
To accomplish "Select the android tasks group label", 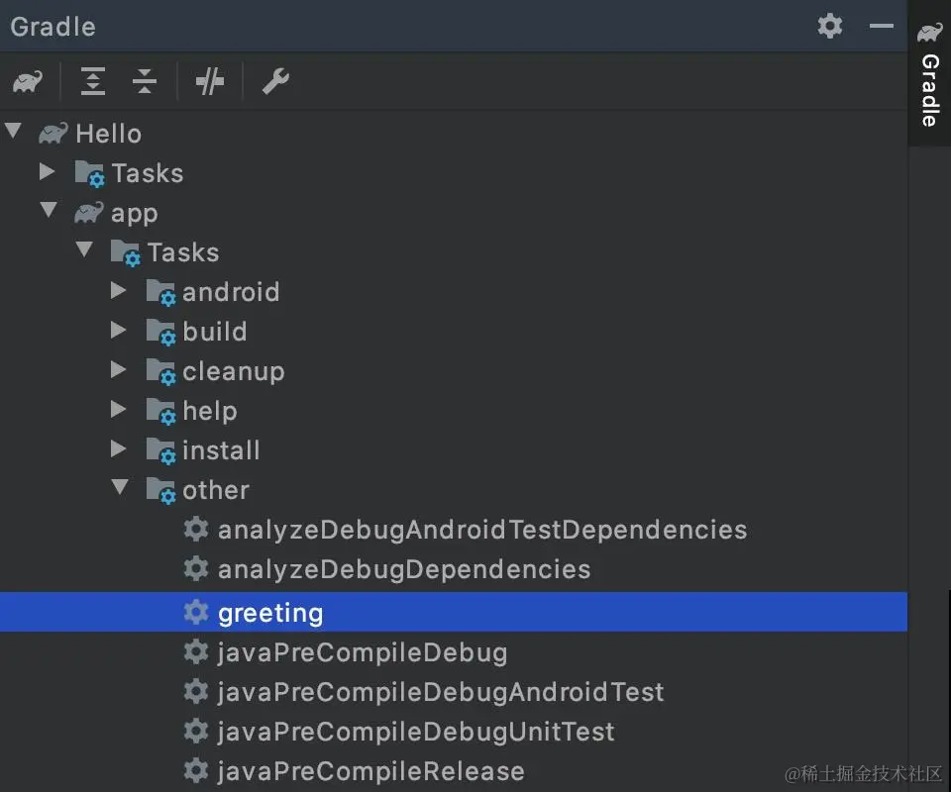I will tap(231, 292).
